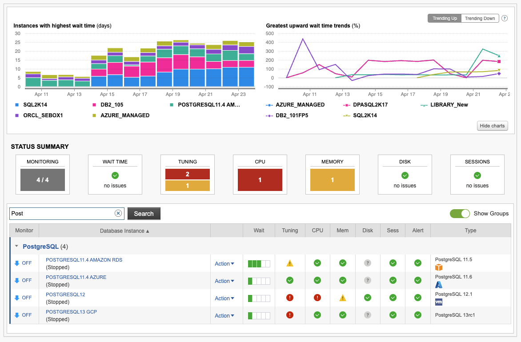
Task: Sort by Type column header
Action: (470, 231)
